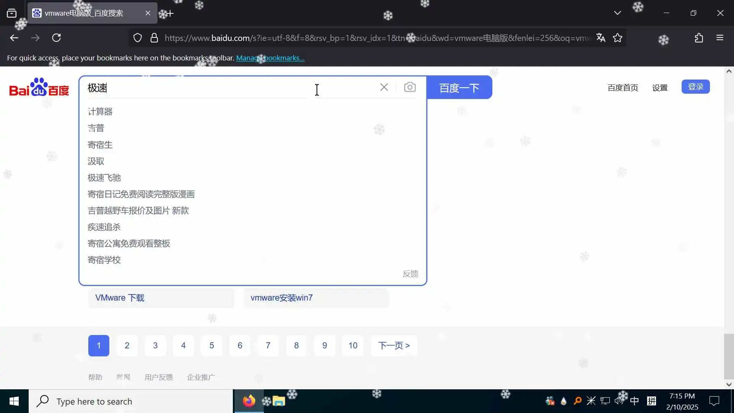Open a new tab with plus button
Viewport: 734px width, 413px height.
[171, 13]
